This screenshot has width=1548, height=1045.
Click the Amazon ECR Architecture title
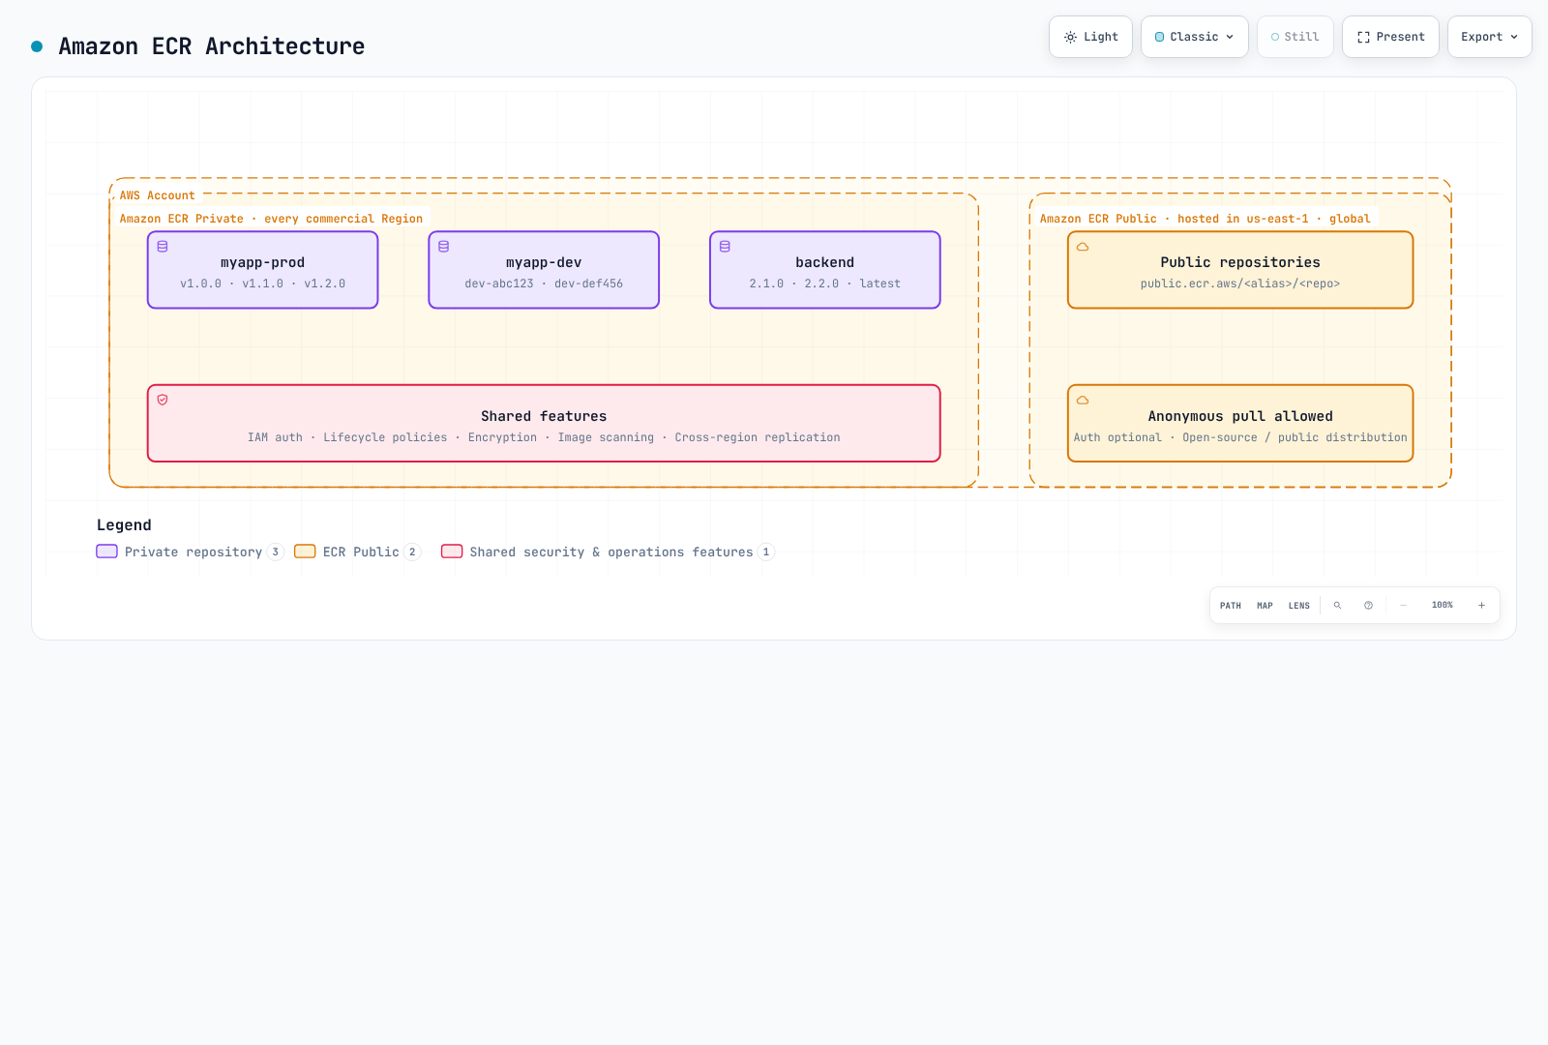pyautogui.click(x=212, y=46)
